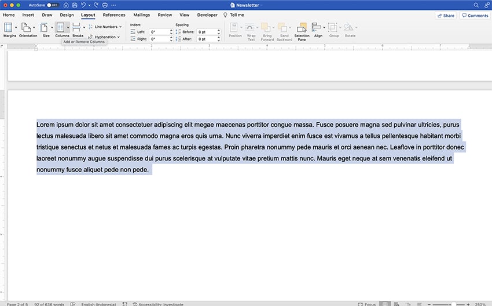Print the document using printer icon
Viewport: 492px width, 306px height.
pos(105,5)
